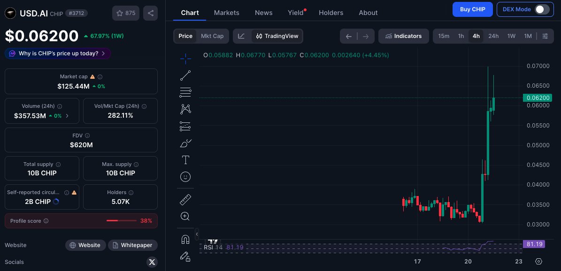Set interval to 1M
Screen dimensions: 561x271
(x=528, y=36)
